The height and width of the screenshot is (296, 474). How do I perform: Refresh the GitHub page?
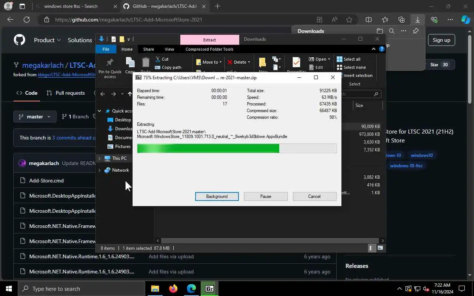pyautogui.click(x=26, y=20)
